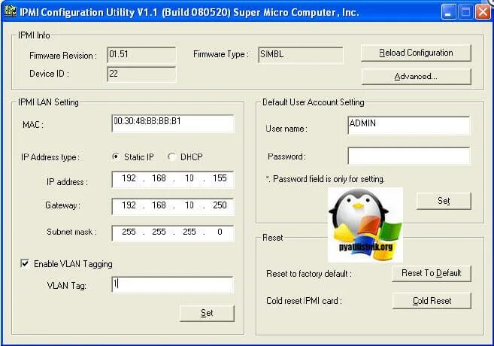The height and width of the screenshot is (346, 494).
Task: Minimize the IPMI Configuration Utility window
Action: point(448,12)
